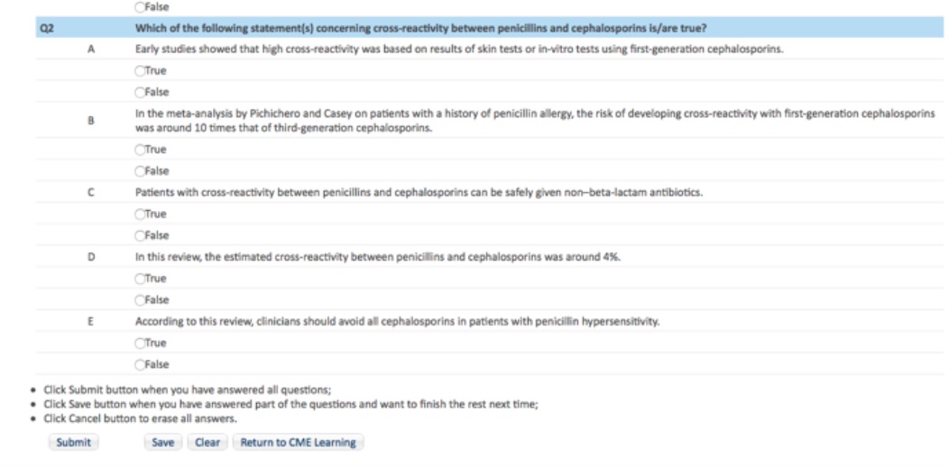Click statement B text about Pichichero meta-analysis

pos(535,121)
